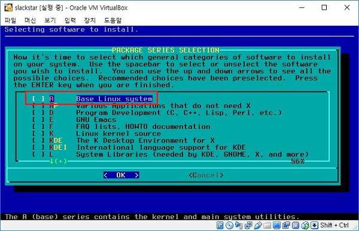Open the USB devices status icon

pyautogui.click(x=258, y=226)
